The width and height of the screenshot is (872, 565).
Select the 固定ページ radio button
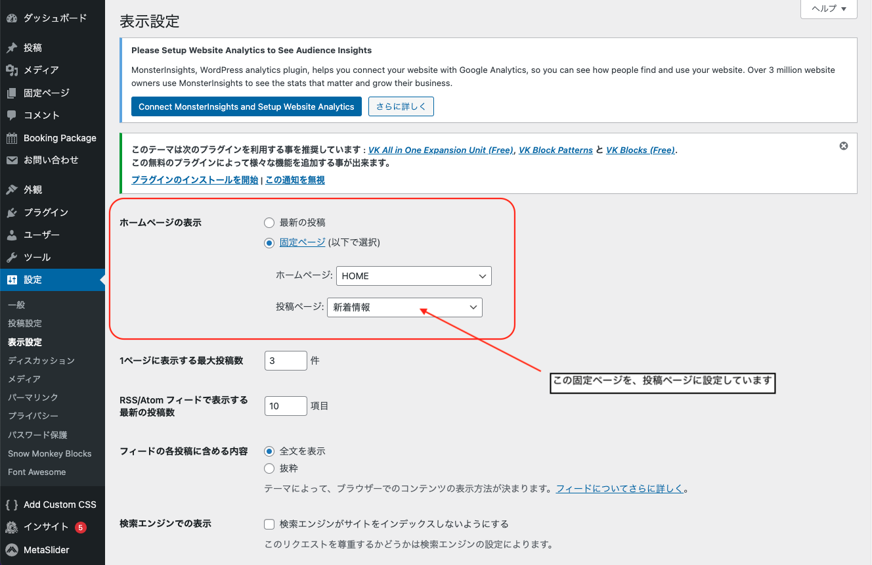click(x=269, y=243)
